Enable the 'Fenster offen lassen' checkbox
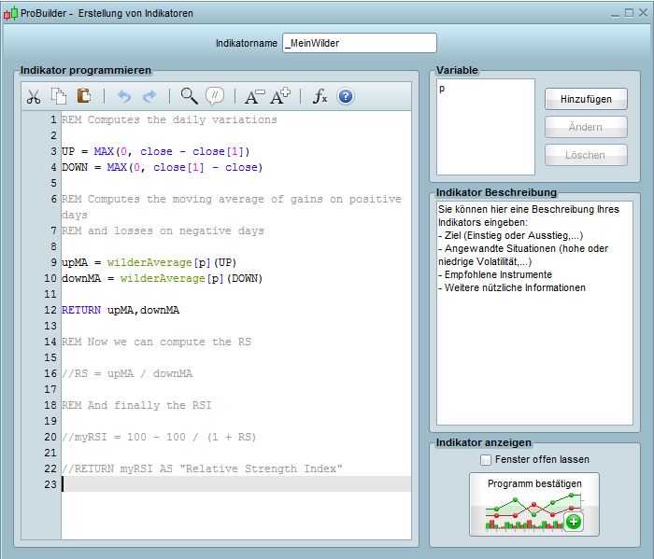This screenshot has width=654, height=559. coord(485,459)
